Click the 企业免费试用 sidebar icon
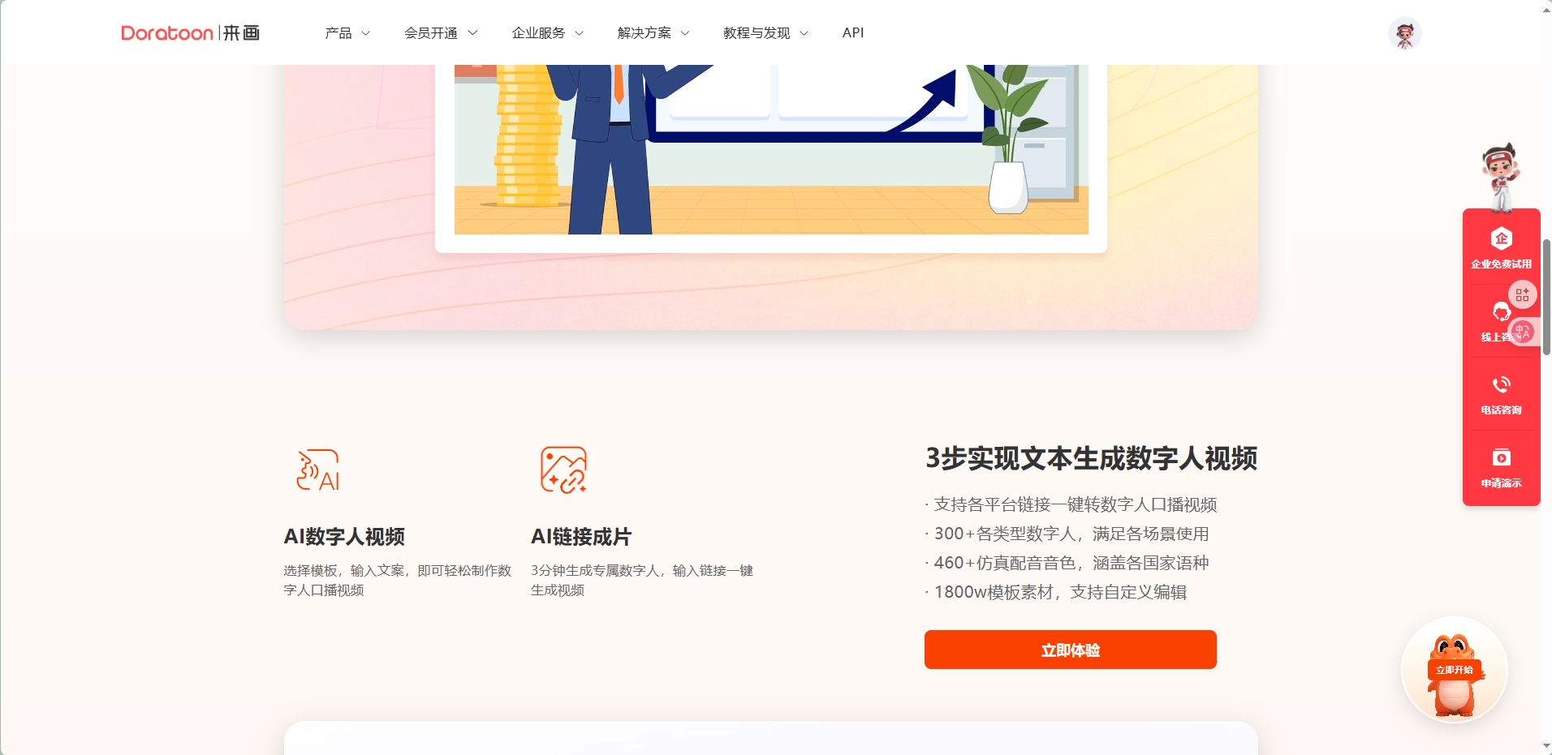Screen dimensions: 1552x755 (1501, 238)
